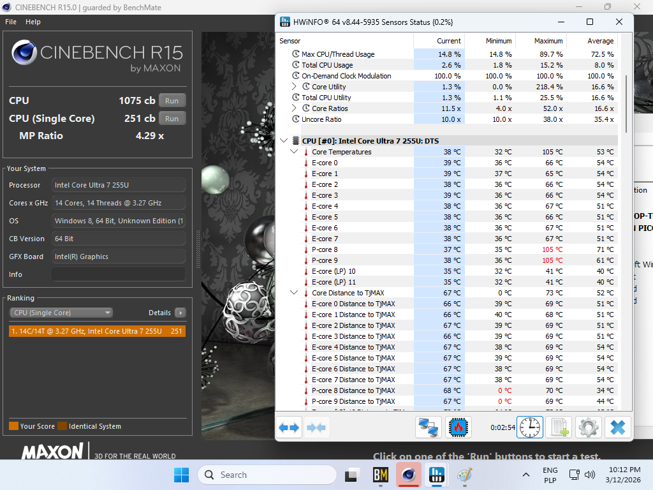Expand the Core Utility sensor row
The height and width of the screenshot is (490, 653).
coord(294,86)
